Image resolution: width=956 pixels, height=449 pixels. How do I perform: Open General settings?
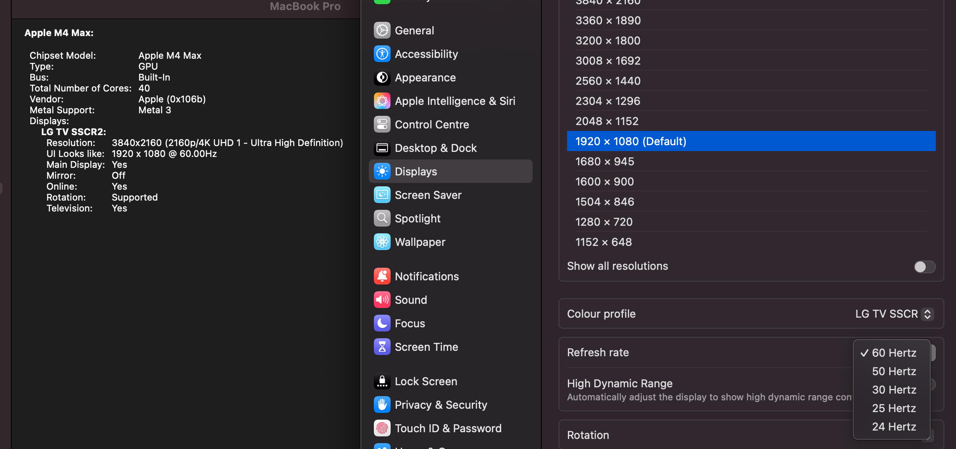click(x=414, y=30)
